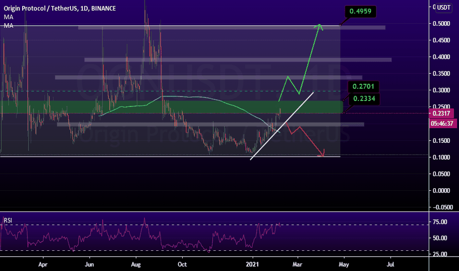
Task: Click the 0.0000 price axis value
Action: click(441, 191)
